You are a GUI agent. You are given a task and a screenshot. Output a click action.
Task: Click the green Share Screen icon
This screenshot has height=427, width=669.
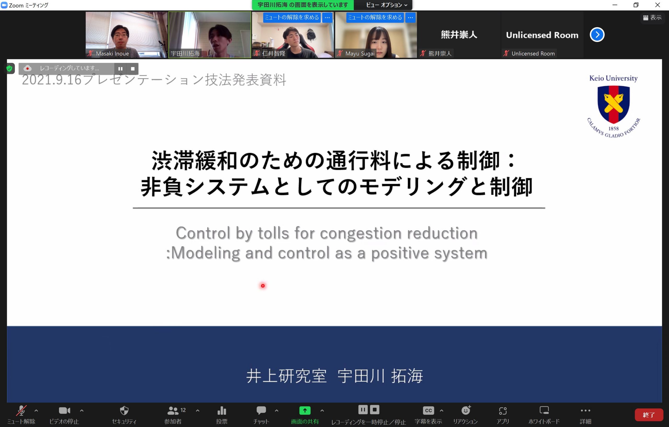click(305, 410)
